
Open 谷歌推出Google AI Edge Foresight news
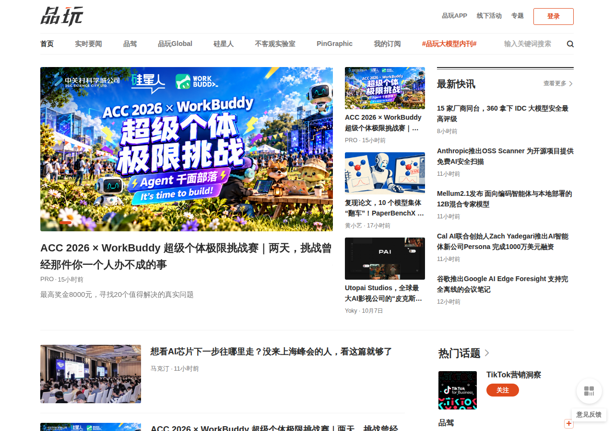[x=503, y=284]
